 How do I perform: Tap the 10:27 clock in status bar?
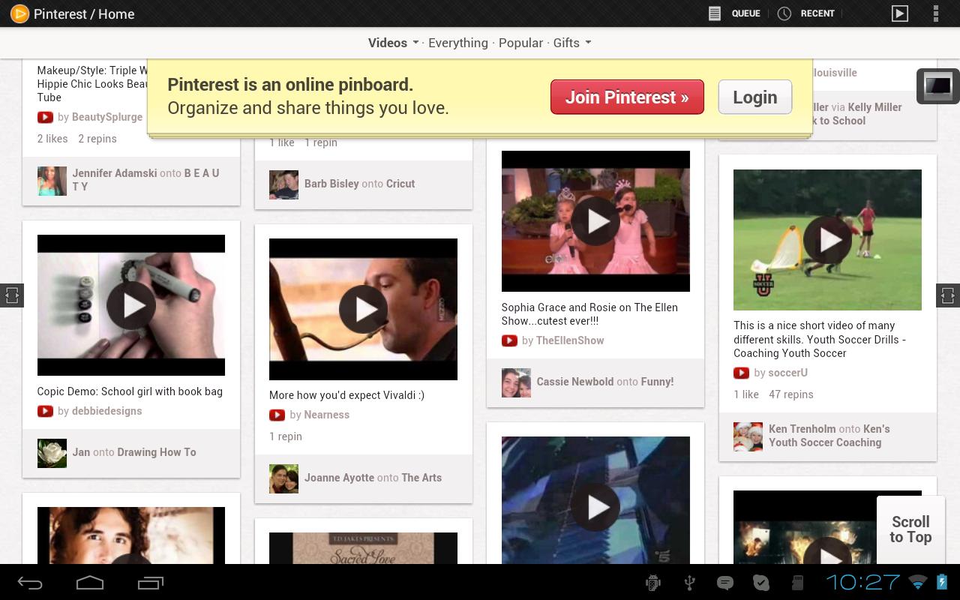(862, 583)
